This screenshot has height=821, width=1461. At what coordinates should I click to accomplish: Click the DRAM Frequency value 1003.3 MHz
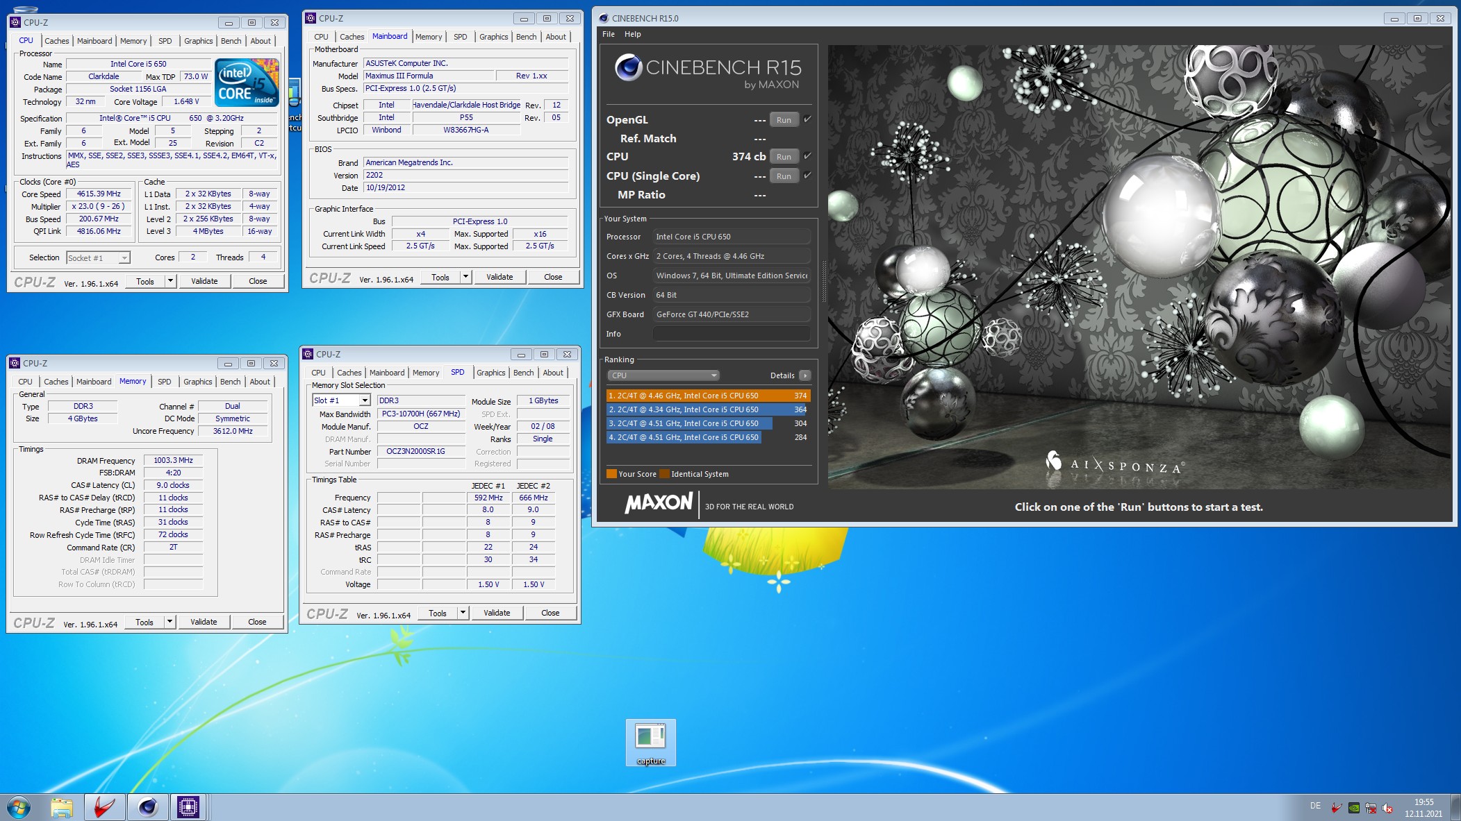pyautogui.click(x=173, y=460)
